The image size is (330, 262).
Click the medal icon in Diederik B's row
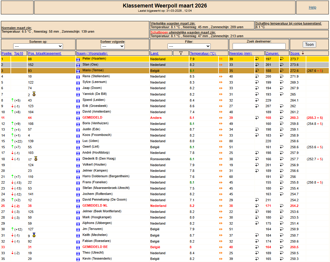coord(36,159)
